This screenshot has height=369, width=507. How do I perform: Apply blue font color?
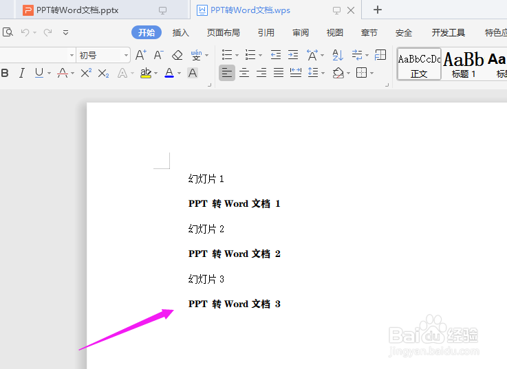click(x=169, y=73)
